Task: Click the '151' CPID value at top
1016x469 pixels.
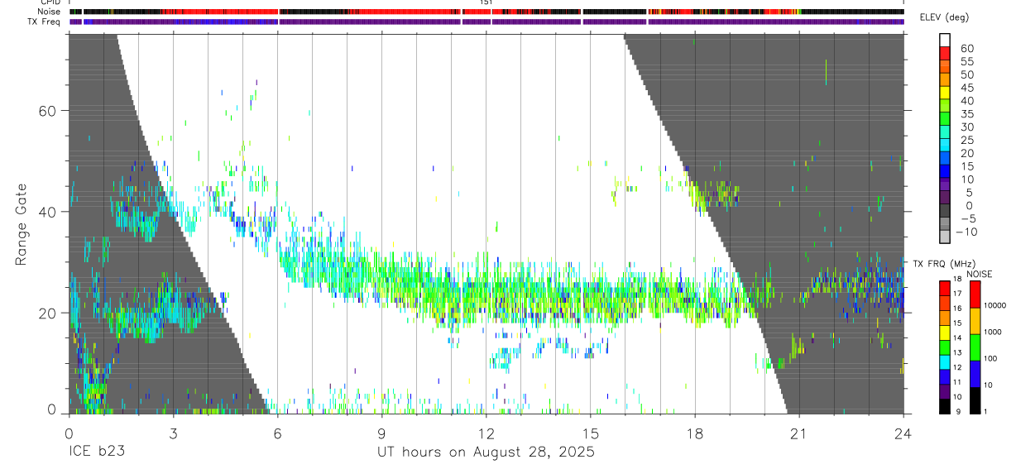Action: coord(486,2)
